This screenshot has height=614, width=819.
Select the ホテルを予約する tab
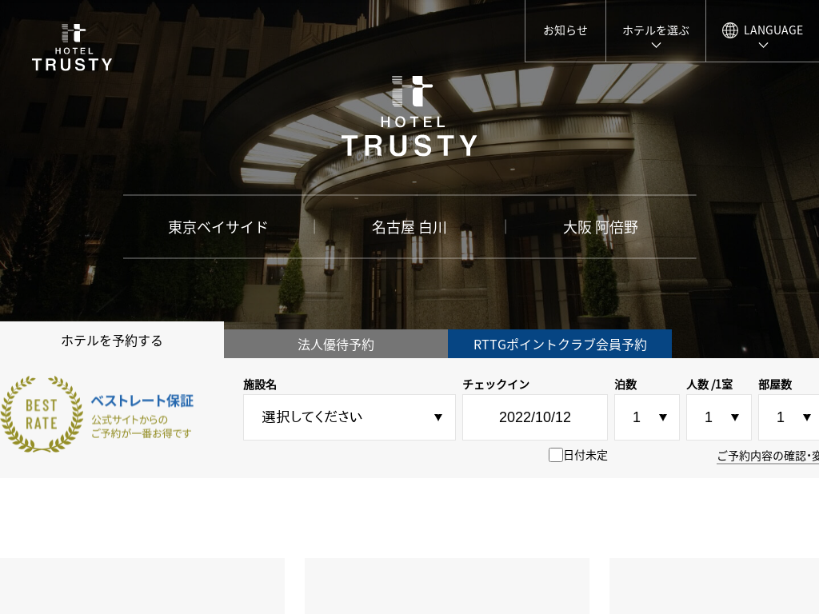(112, 341)
